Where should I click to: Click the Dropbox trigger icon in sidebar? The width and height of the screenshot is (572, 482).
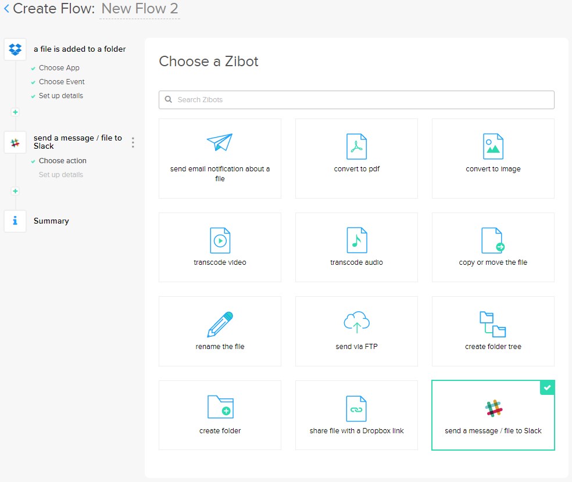tap(15, 49)
